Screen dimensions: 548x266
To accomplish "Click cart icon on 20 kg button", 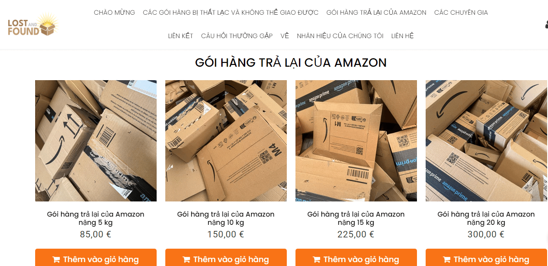I will click(446, 260).
